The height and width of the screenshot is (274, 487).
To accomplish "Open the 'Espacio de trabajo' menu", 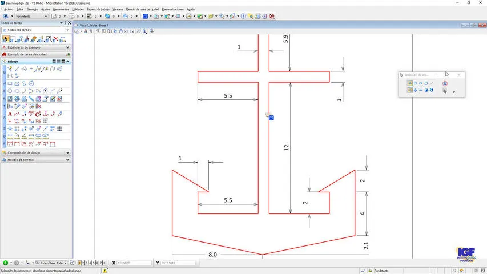I will [x=98, y=9].
